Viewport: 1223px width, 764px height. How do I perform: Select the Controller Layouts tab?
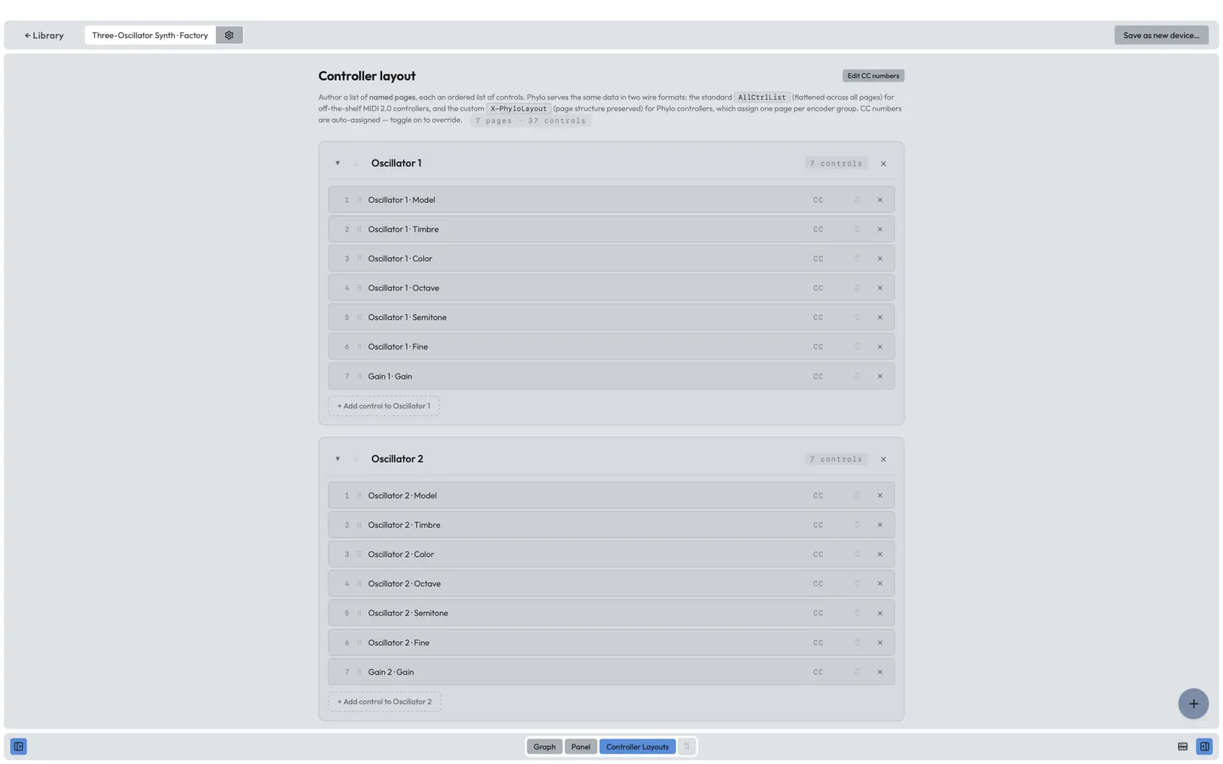tap(637, 747)
